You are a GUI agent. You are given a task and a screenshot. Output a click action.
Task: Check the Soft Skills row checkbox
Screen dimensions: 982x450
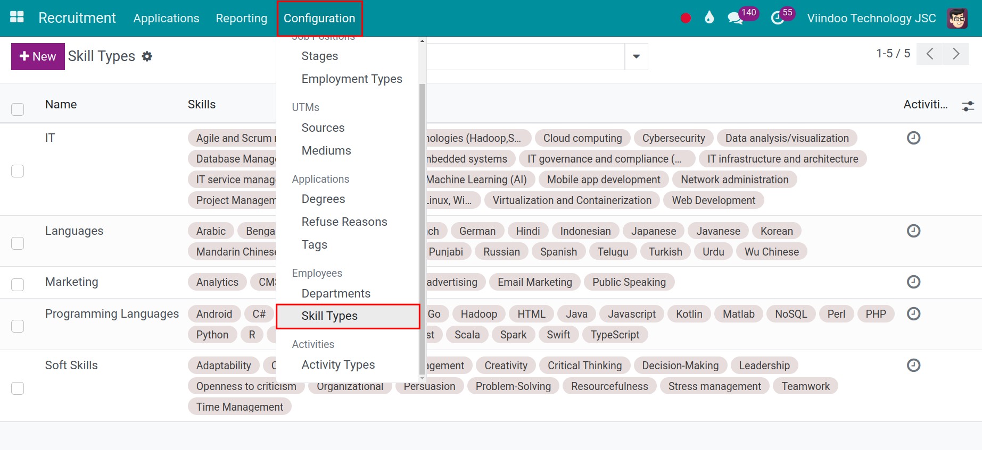(18, 388)
